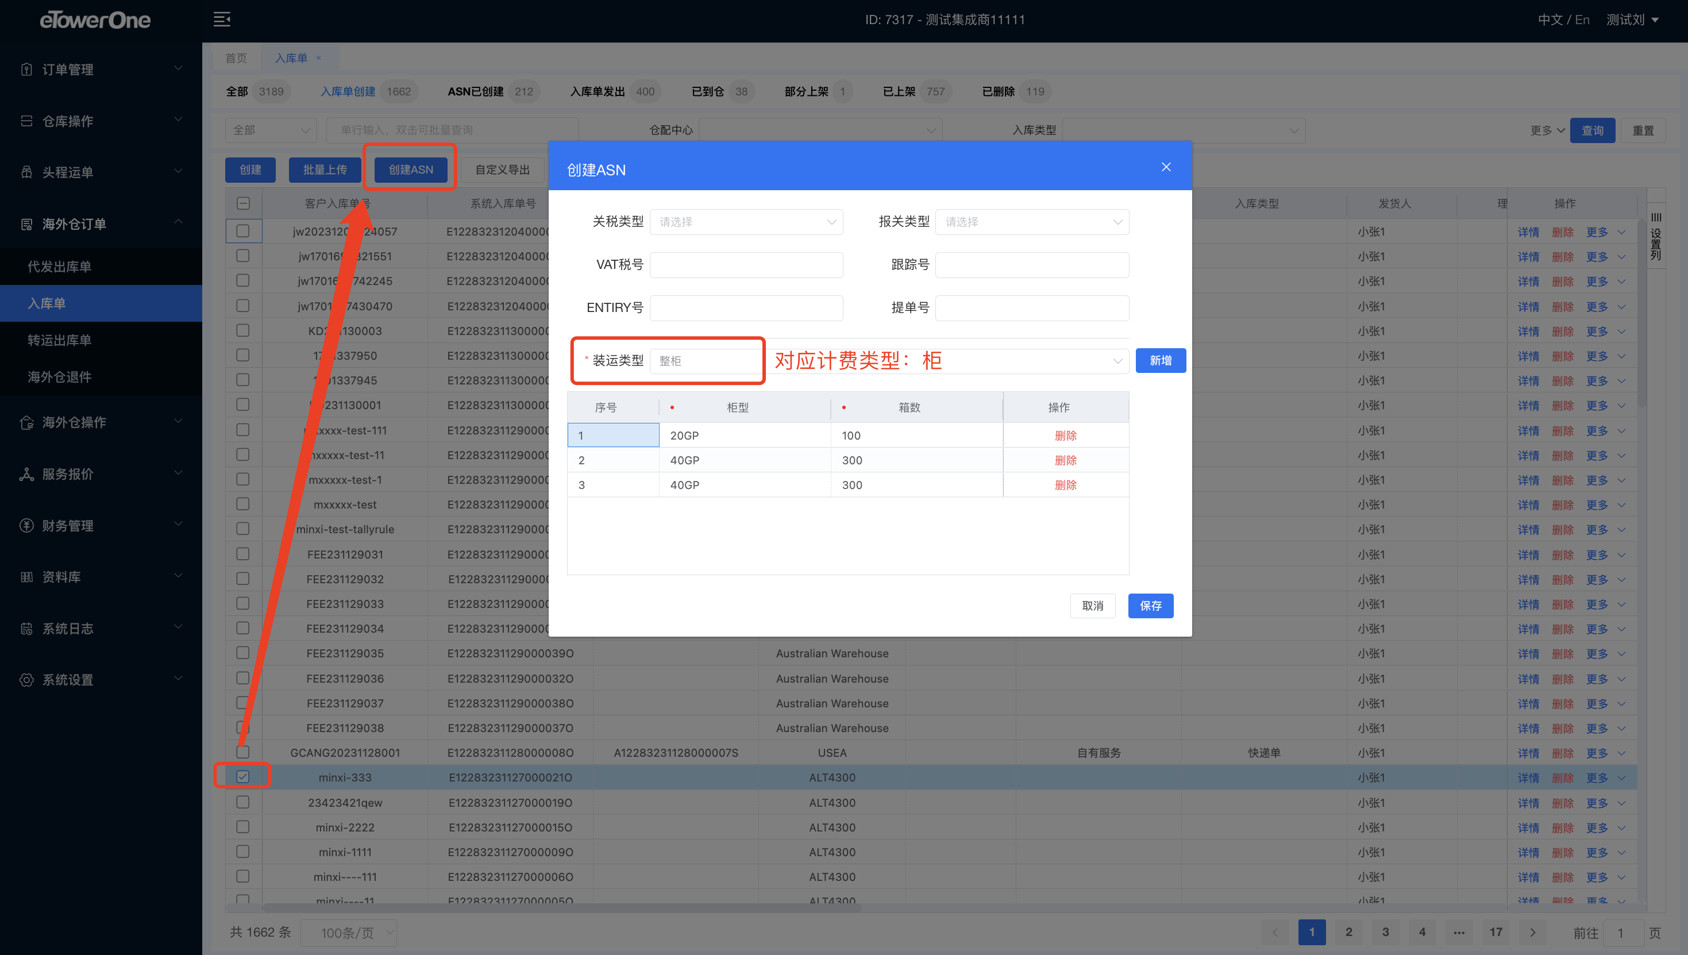Click the 系统设置 gear icon
The width and height of the screenshot is (1688, 955).
click(x=26, y=680)
